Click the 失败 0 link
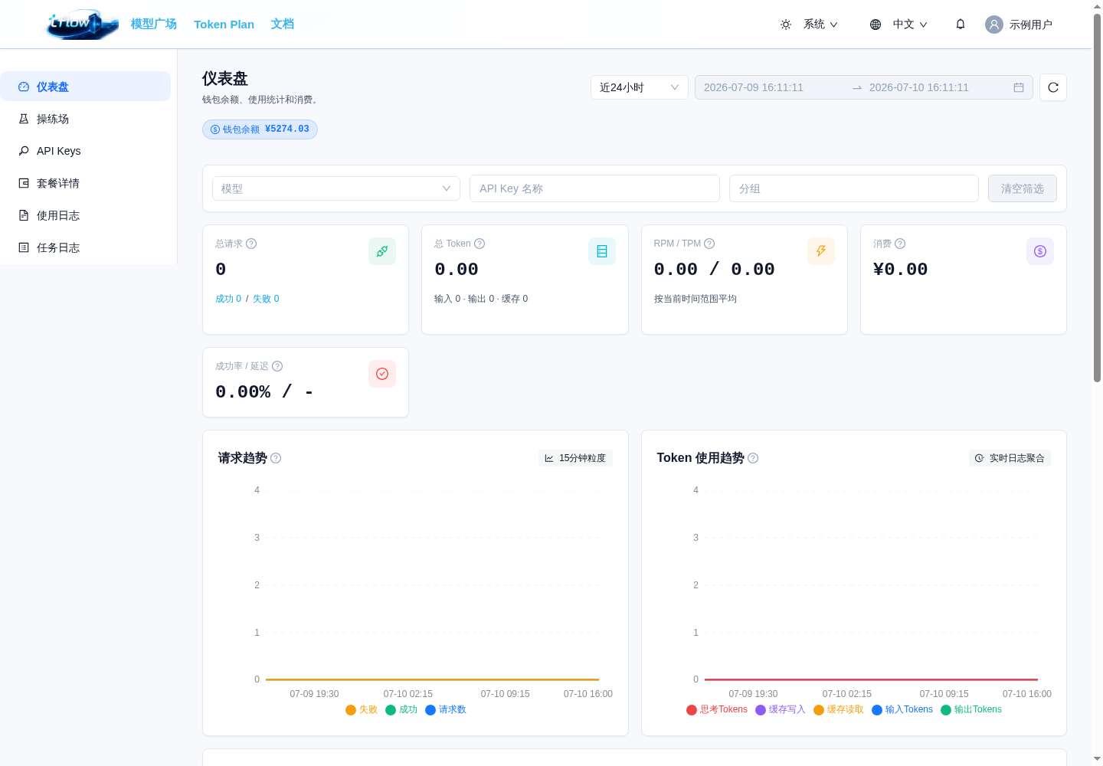This screenshot has height=766, width=1103. (x=266, y=299)
